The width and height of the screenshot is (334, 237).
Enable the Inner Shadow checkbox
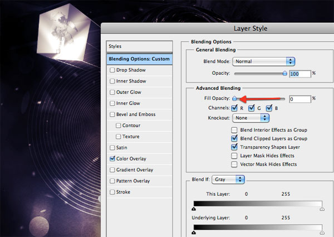[x=112, y=81]
